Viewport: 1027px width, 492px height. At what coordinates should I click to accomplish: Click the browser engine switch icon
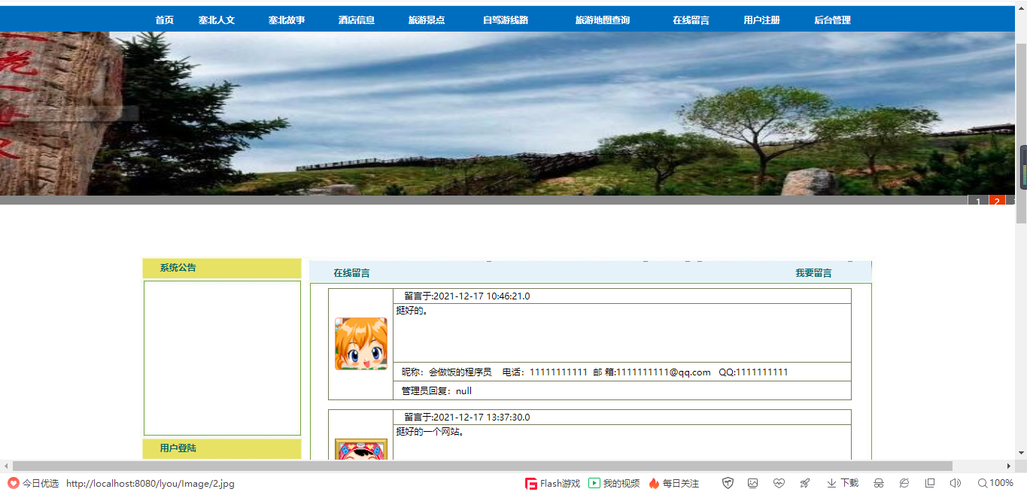pos(904,483)
